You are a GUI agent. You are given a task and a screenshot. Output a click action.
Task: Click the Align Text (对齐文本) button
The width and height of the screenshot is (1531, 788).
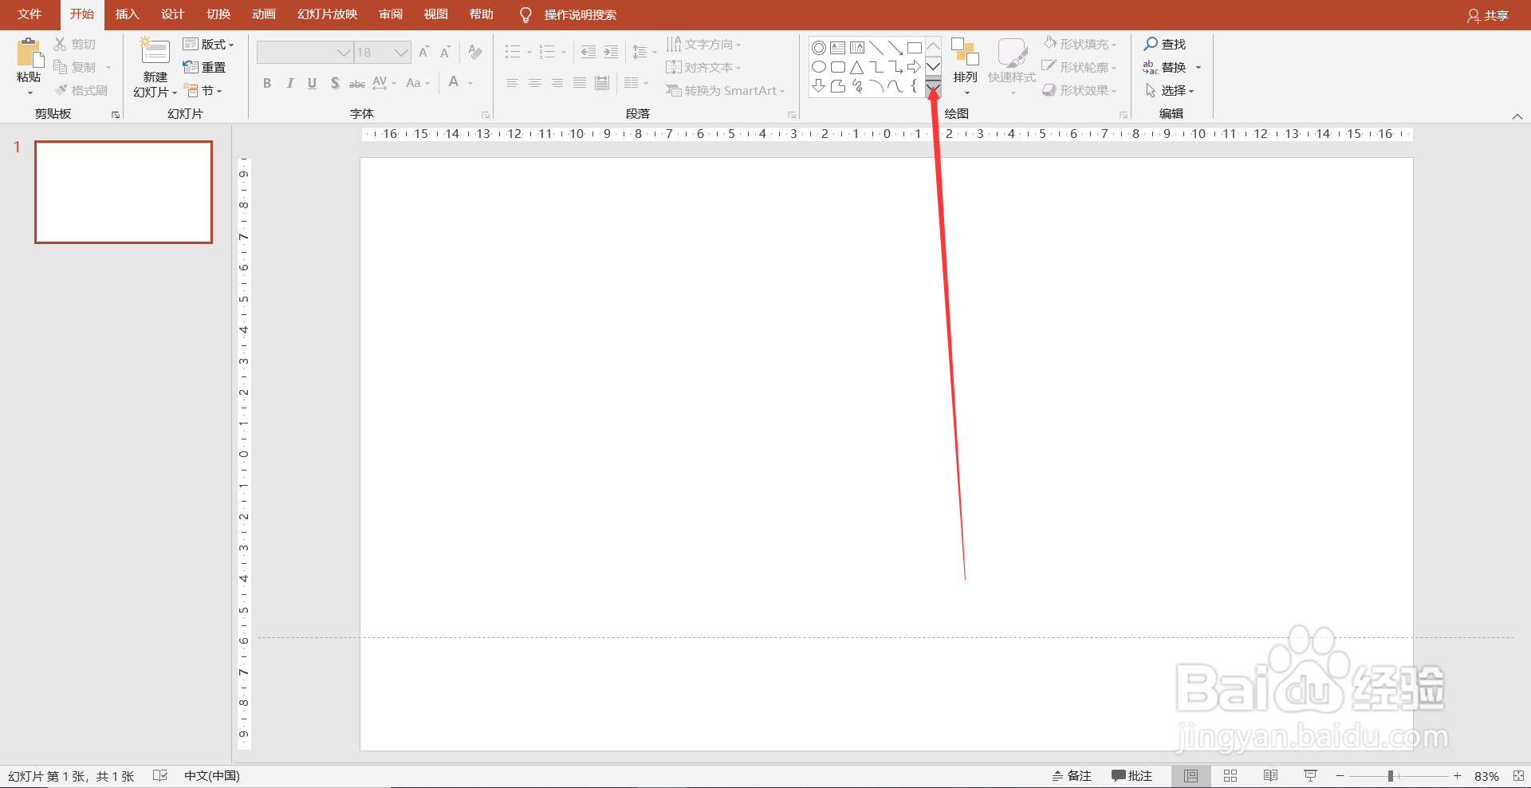[704, 67]
